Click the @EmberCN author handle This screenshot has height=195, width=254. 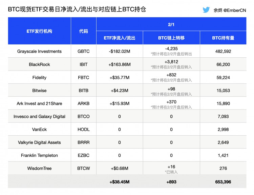click(x=235, y=11)
